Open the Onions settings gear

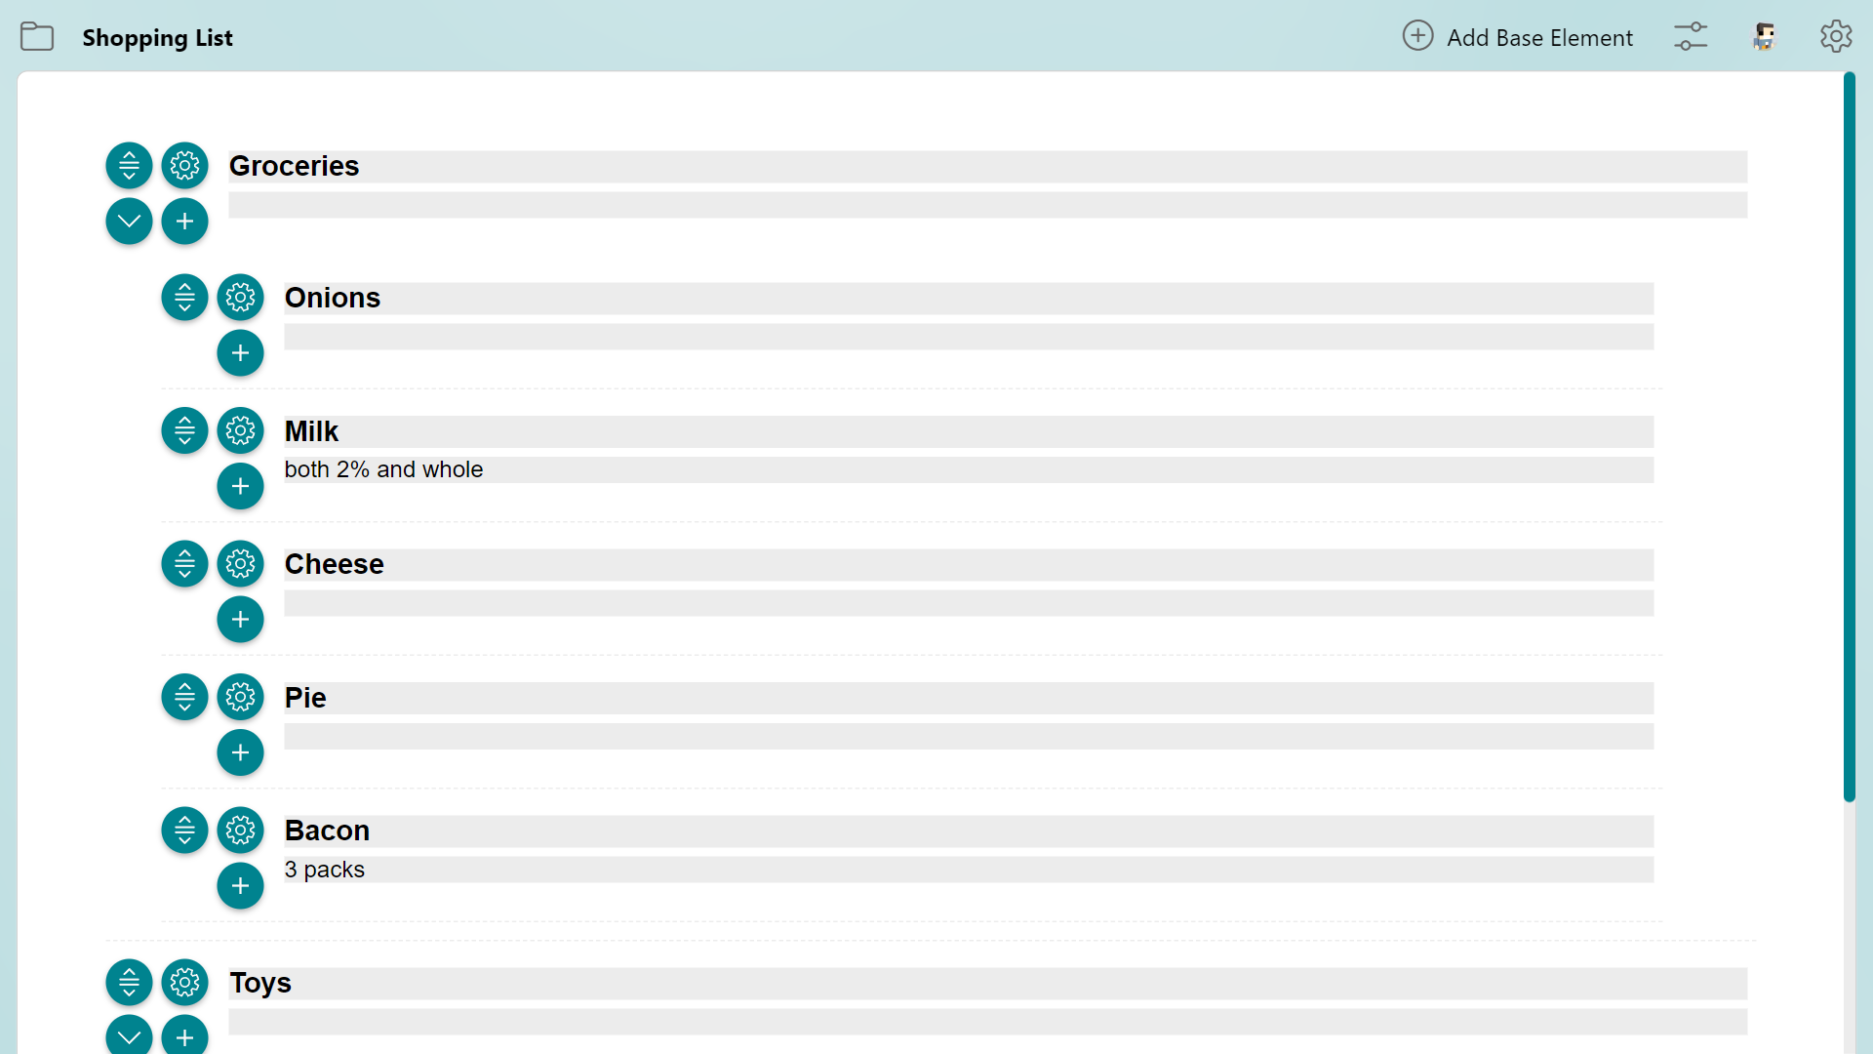pyautogui.click(x=240, y=298)
